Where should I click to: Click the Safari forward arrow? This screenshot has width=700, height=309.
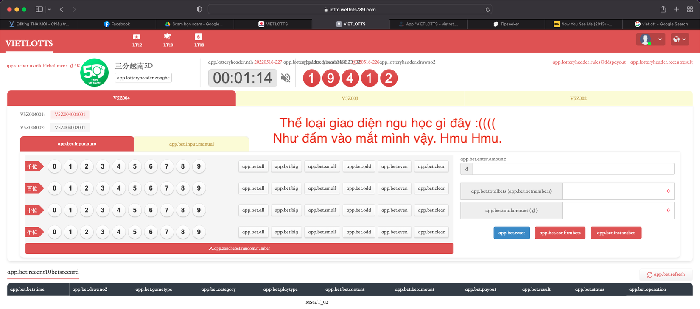(74, 9)
